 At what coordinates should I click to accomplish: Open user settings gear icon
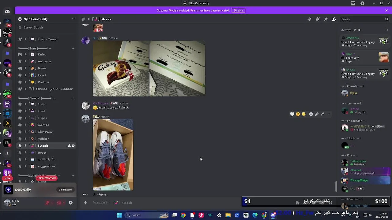pos(70,203)
